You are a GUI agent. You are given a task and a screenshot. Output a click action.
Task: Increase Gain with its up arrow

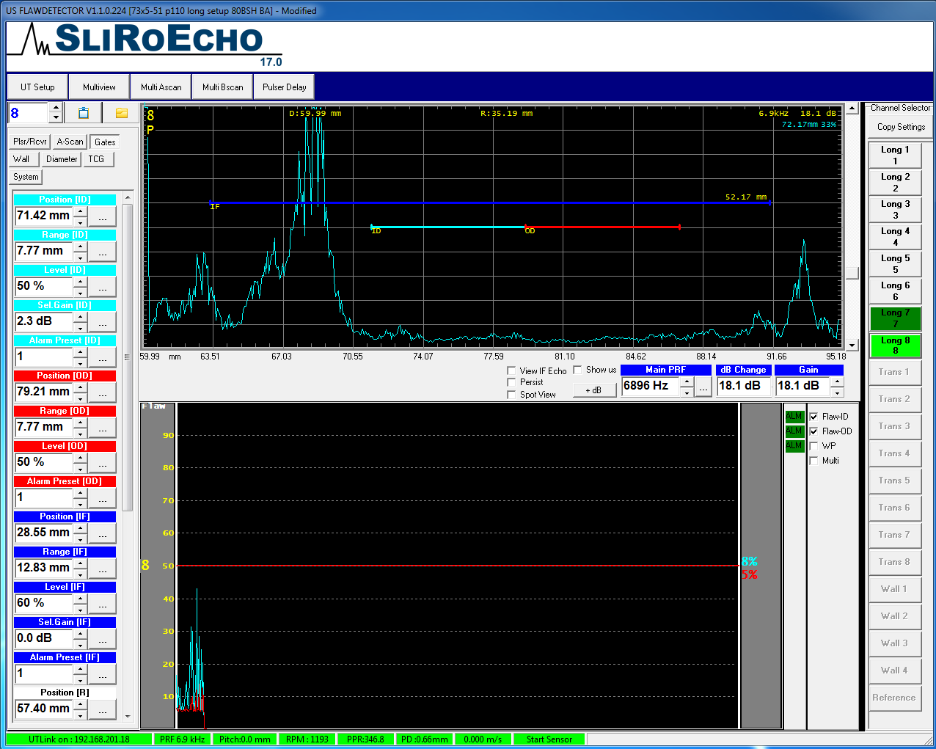click(x=837, y=381)
